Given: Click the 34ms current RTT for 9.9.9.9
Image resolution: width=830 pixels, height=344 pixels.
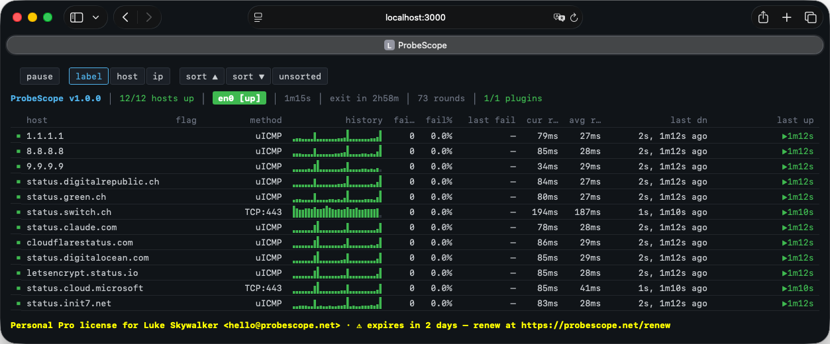Looking at the screenshot, I should click(547, 167).
